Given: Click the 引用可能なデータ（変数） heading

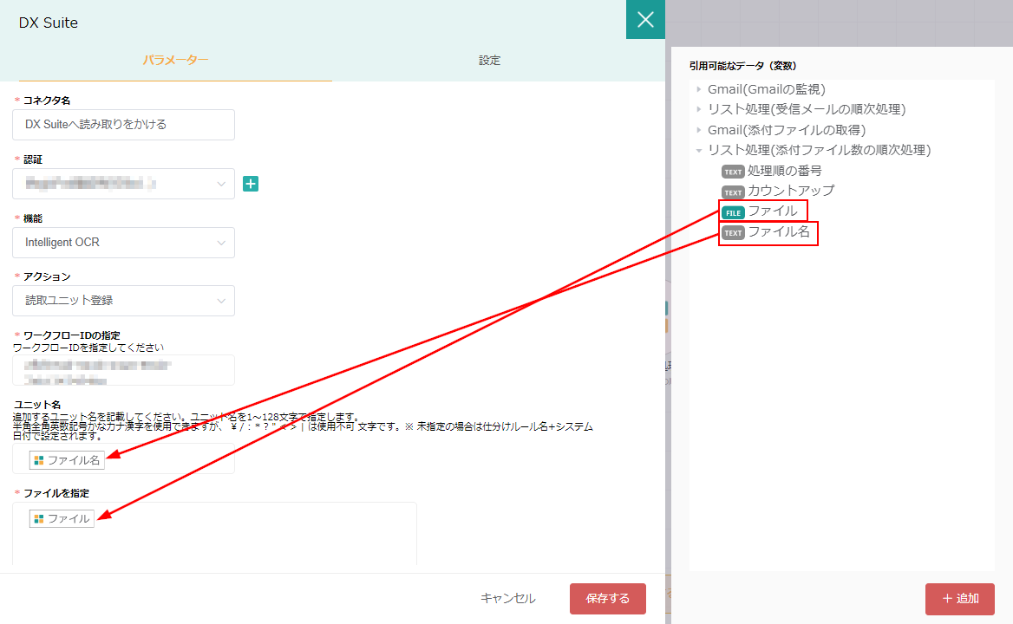Looking at the screenshot, I should point(742,66).
